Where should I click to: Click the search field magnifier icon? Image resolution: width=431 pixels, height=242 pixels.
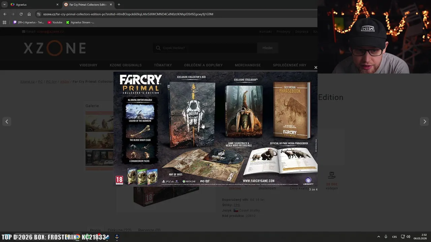click(x=158, y=48)
